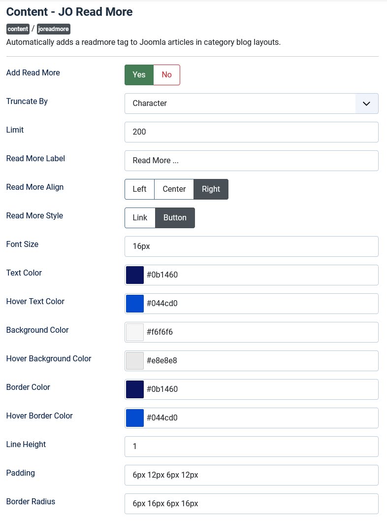The image size is (387, 522).
Task: Click the Line Height input field
Action: (x=251, y=447)
